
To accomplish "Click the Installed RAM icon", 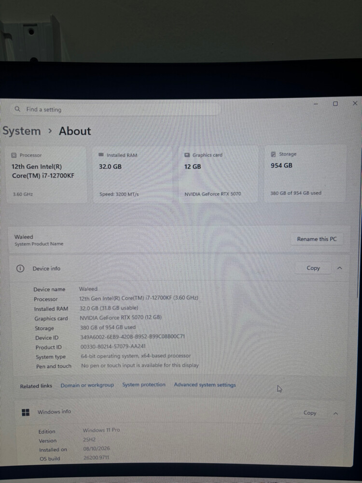I will point(101,155).
